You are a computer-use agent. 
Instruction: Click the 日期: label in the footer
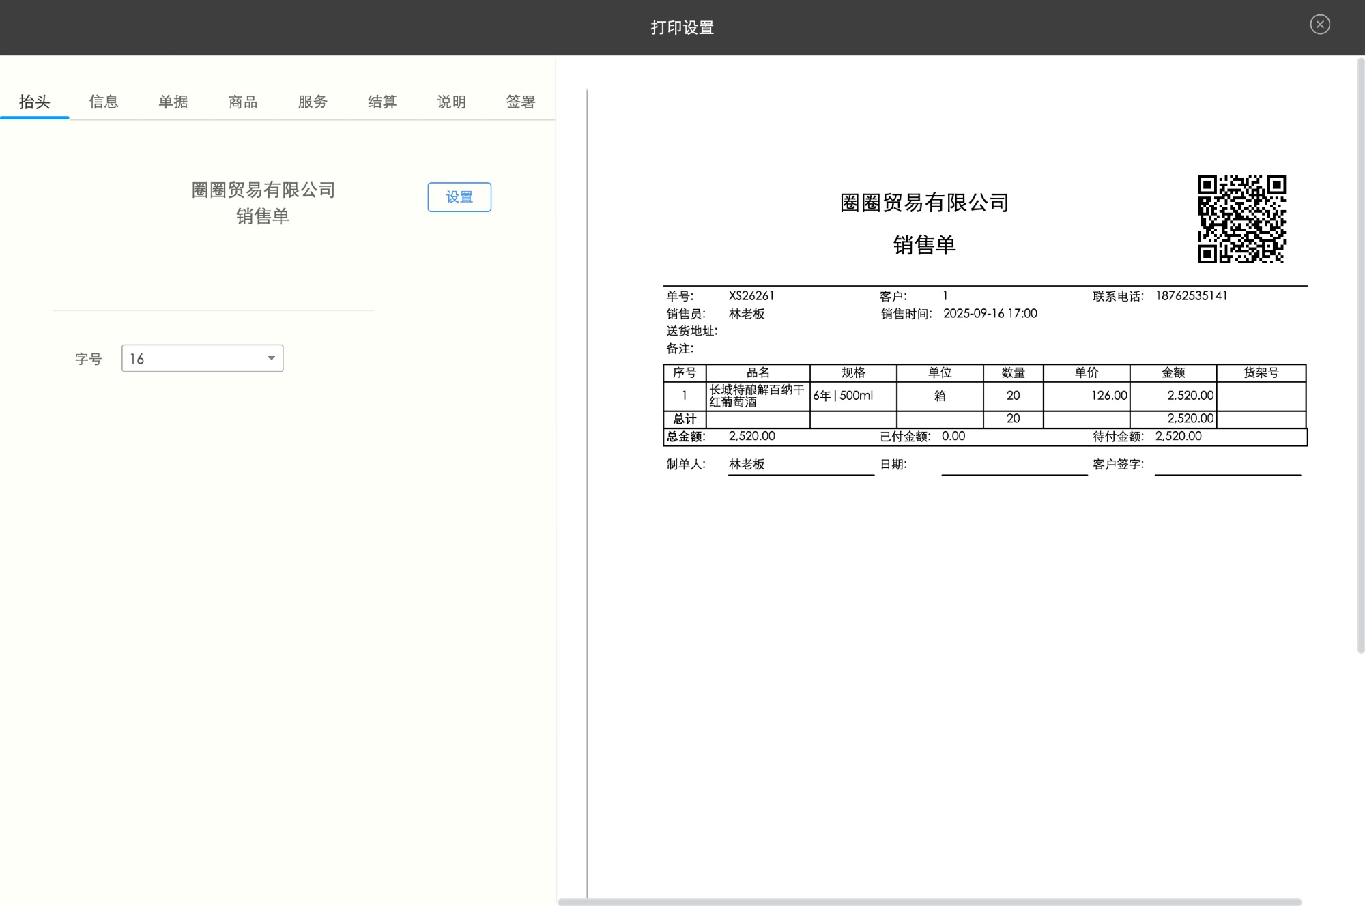point(893,465)
